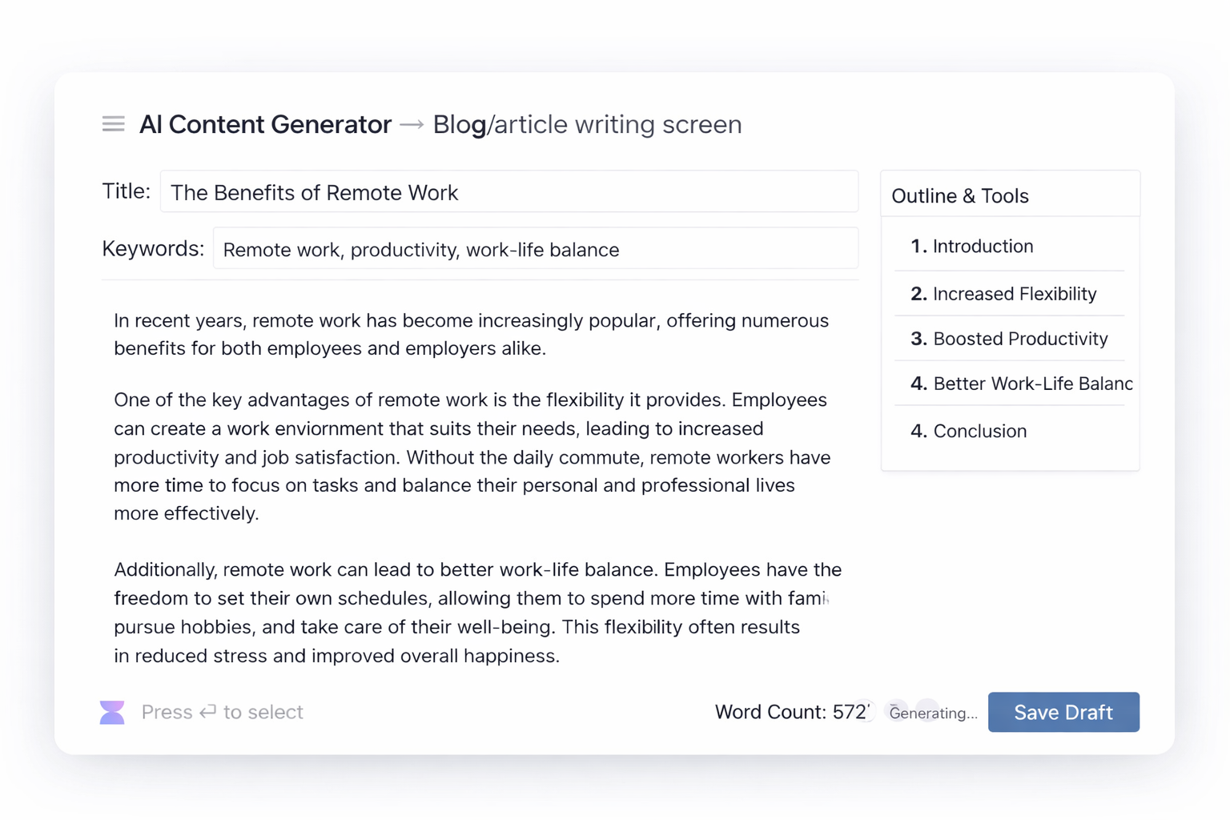Open AI Content Generator home
The image size is (1230, 820).
(x=265, y=125)
